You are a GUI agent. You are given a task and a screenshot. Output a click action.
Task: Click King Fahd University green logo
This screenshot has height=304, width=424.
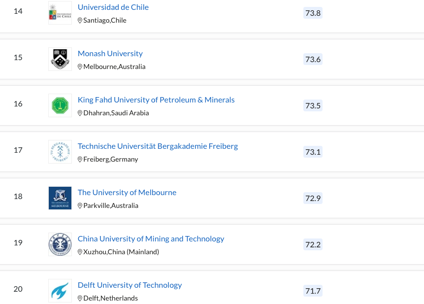60,105
